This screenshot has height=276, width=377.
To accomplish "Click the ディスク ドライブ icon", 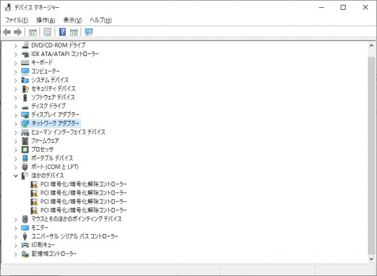I will [x=25, y=107].
